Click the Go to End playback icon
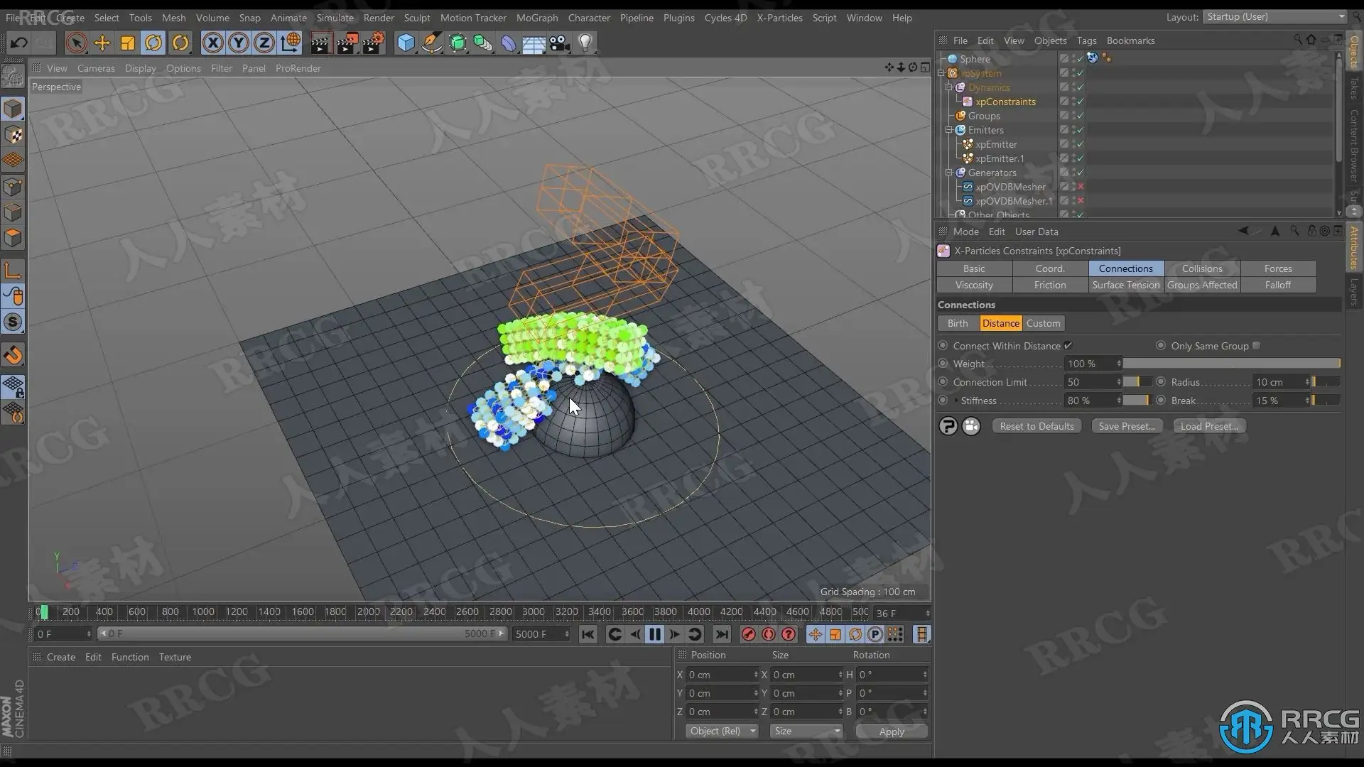The width and height of the screenshot is (1364, 767). pyautogui.click(x=722, y=634)
